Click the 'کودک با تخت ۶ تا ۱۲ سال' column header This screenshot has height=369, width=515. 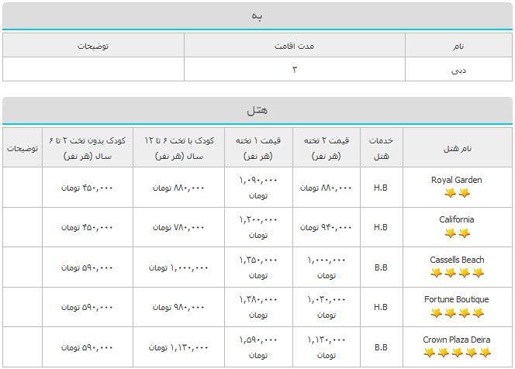179,148
